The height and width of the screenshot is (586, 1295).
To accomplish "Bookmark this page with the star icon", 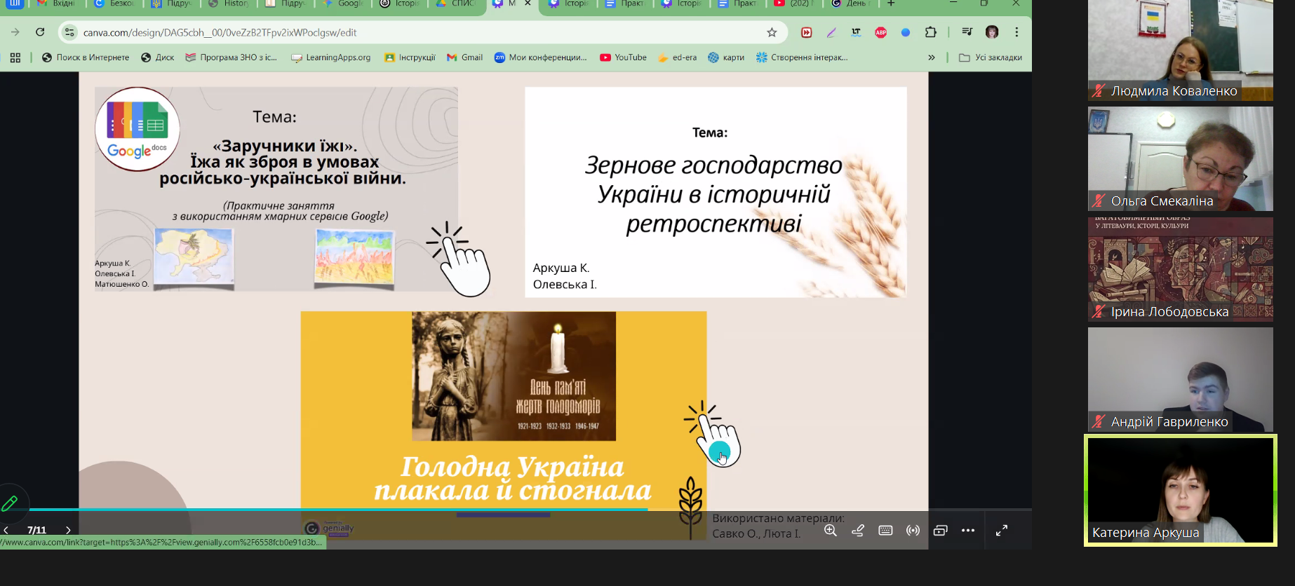I will [772, 32].
